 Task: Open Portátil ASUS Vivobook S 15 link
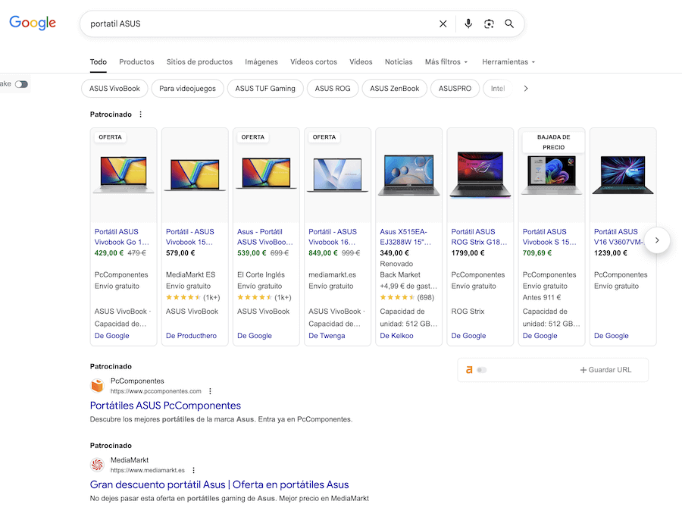(549, 237)
